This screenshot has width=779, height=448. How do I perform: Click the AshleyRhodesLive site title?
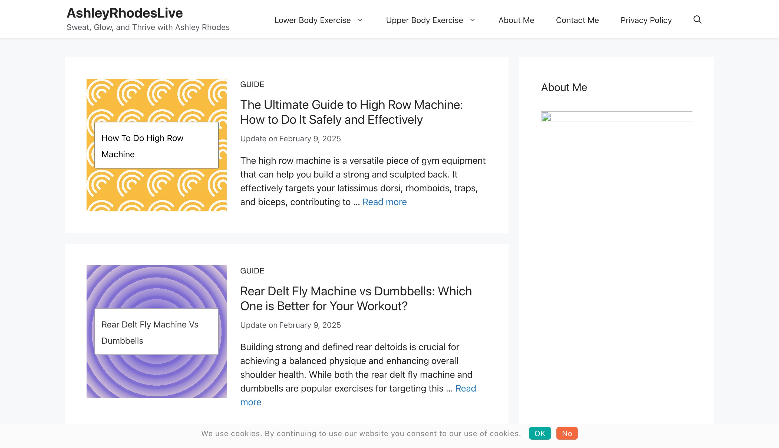124,13
